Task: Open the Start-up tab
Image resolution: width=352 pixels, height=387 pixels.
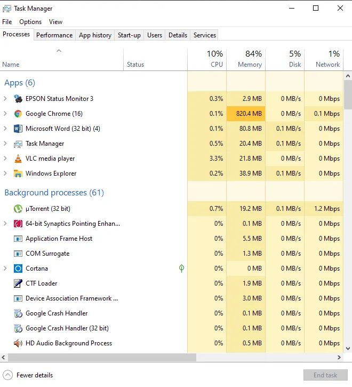Action: click(x=129, y=35)
